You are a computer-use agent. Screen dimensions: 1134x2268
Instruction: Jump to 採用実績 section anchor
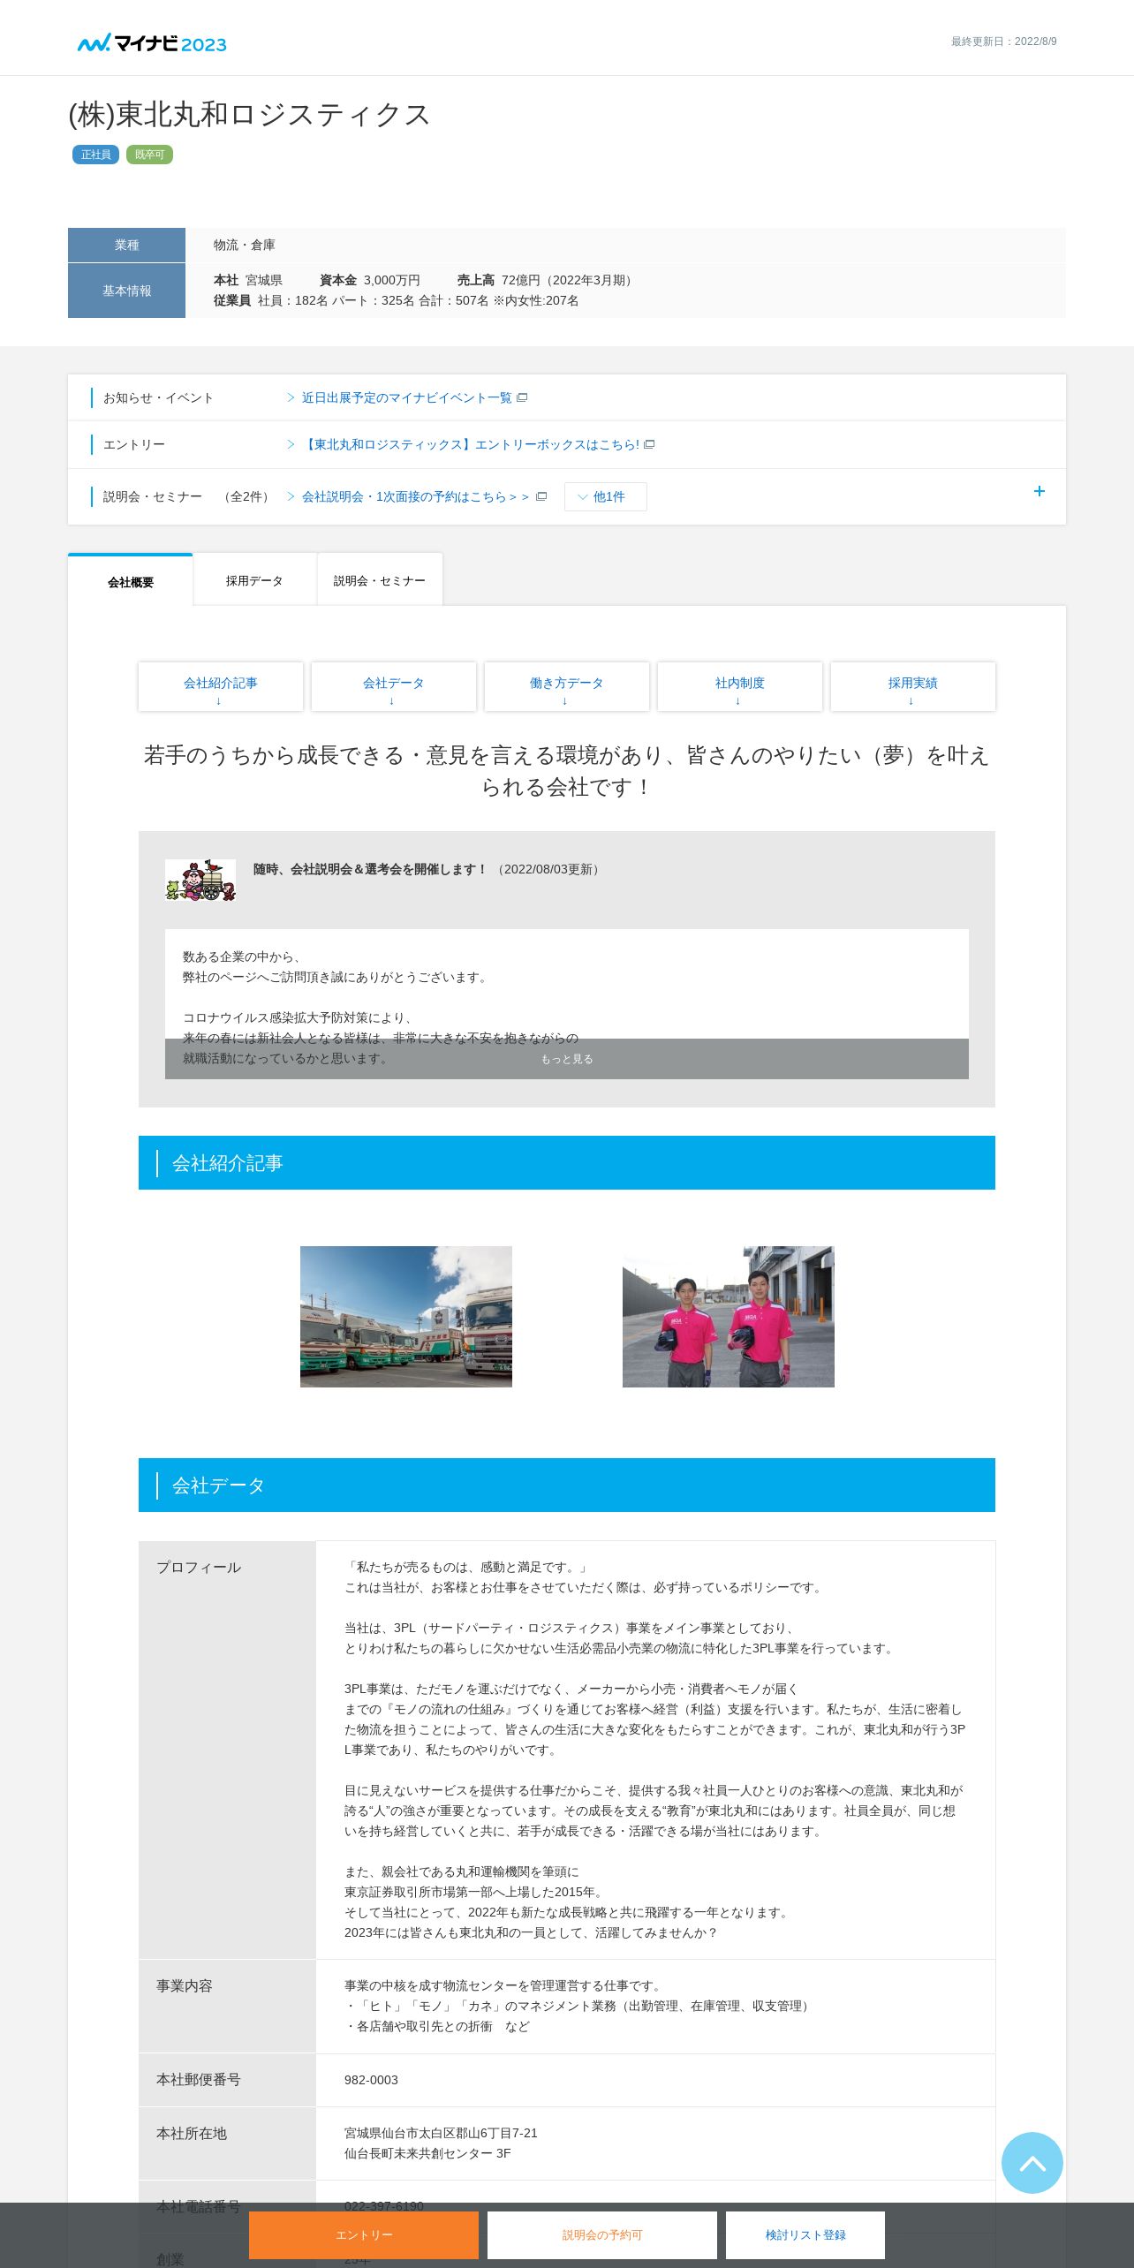pyautogui.click(x=913, y=687)
